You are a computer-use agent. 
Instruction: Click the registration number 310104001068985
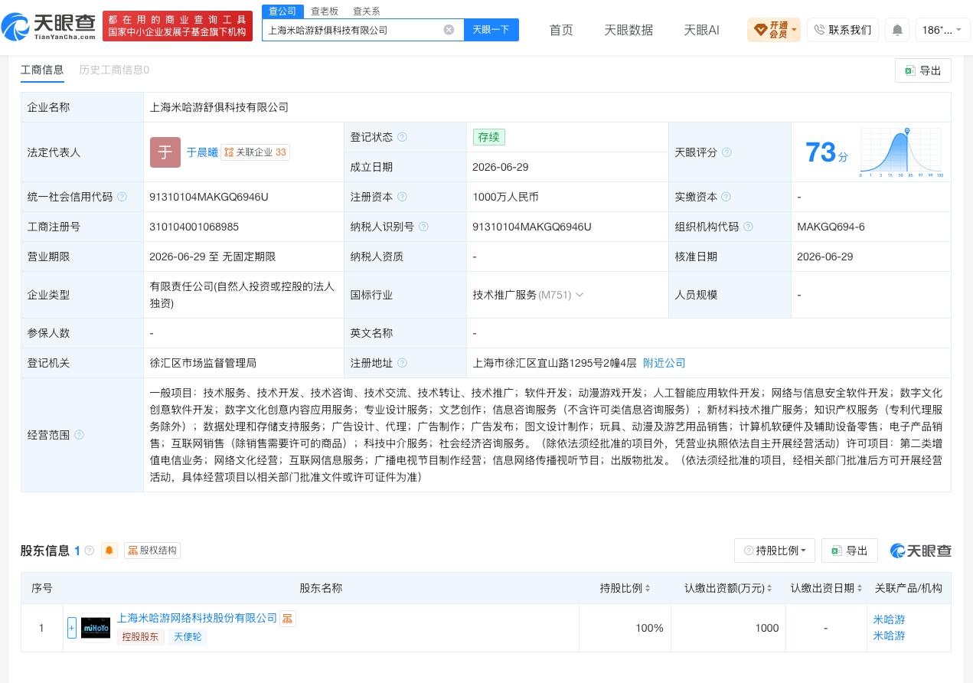(194, 227)
